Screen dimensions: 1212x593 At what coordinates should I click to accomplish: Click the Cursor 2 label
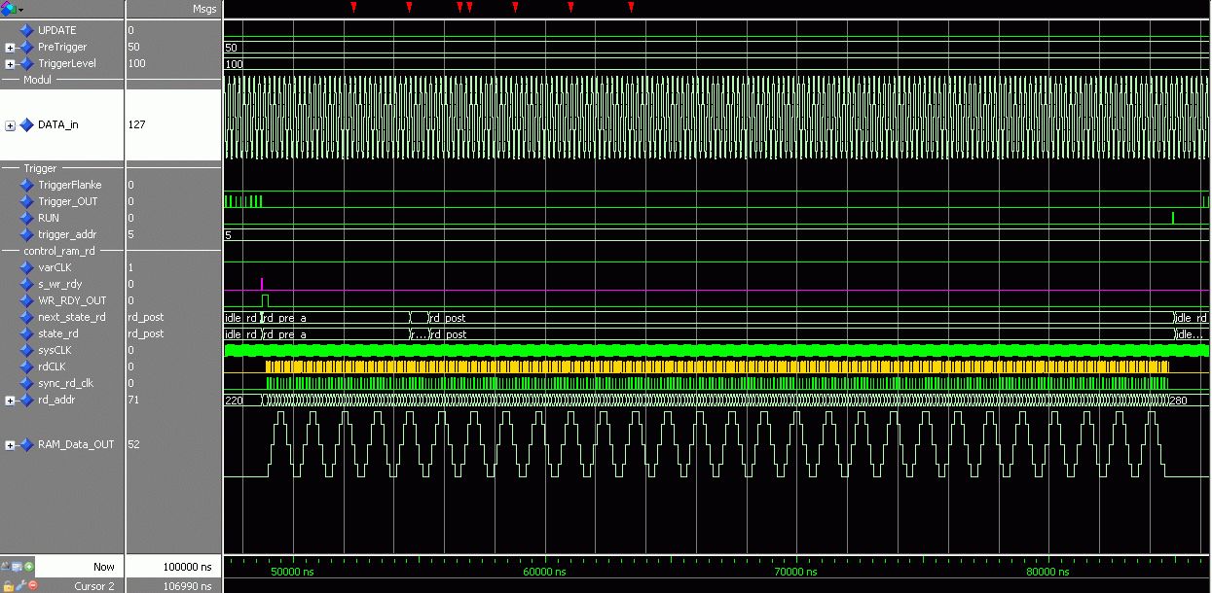94,586
